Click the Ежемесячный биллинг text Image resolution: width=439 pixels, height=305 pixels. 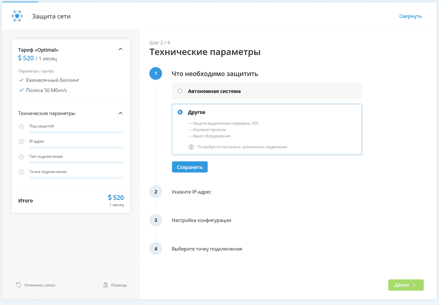[x=53, y=80]
